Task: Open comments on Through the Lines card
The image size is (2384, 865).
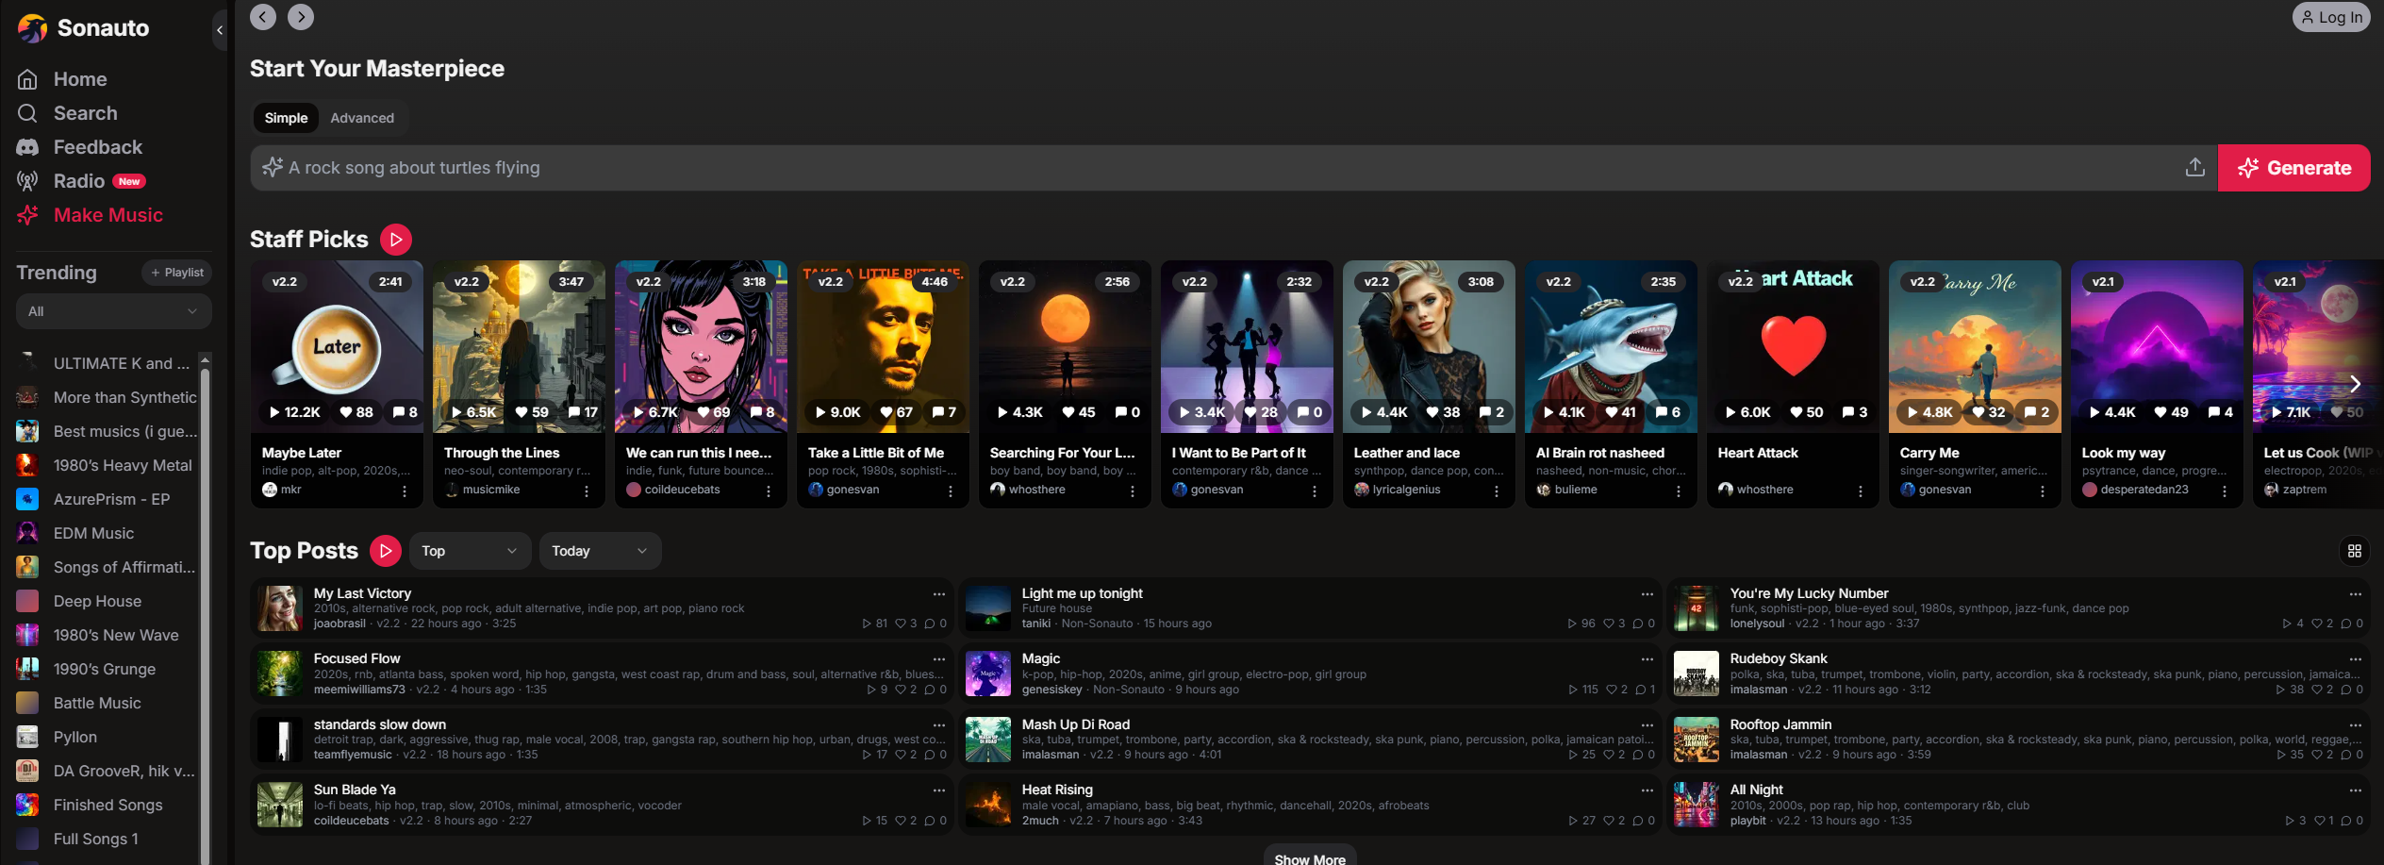Action: (x=583, y=412)
